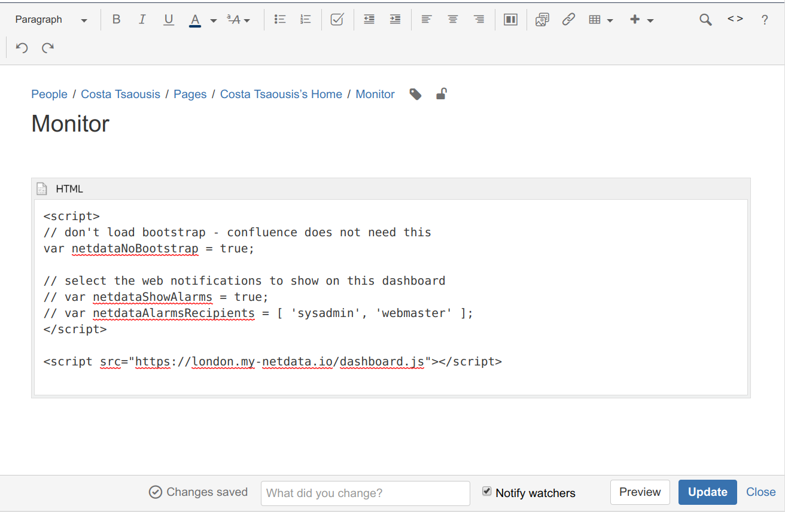Outdent the current line
This screenshot has height=512, width=785.
point(369,20)
